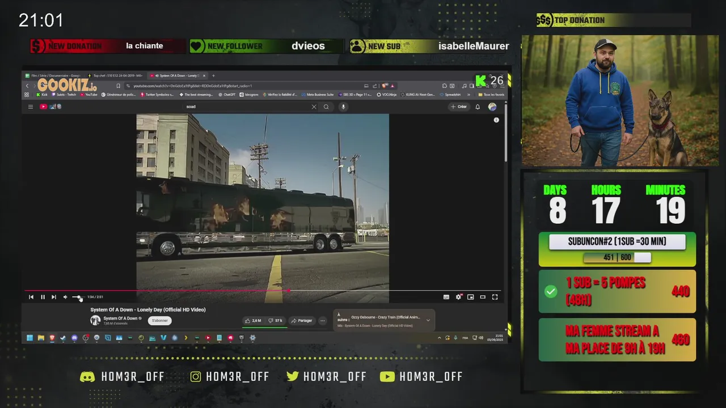Open the System Of A Down channel name
726x408 pixels.
point(120,318)
